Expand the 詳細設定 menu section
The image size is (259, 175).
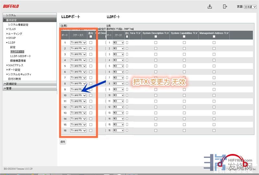point(11,84)
